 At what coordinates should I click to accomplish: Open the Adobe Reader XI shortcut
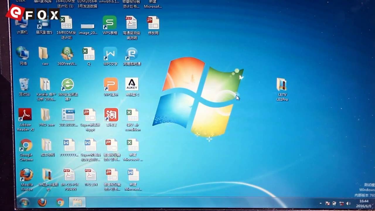(25, 119)
